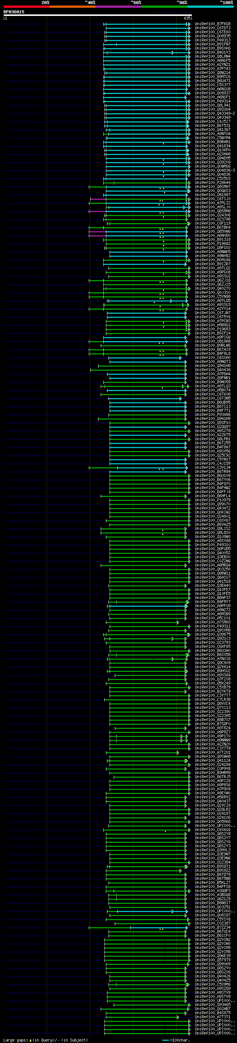Click the UniRef100_C6SXA0 label
This screenshot has width=237, height=1043.
pos(213,358)
